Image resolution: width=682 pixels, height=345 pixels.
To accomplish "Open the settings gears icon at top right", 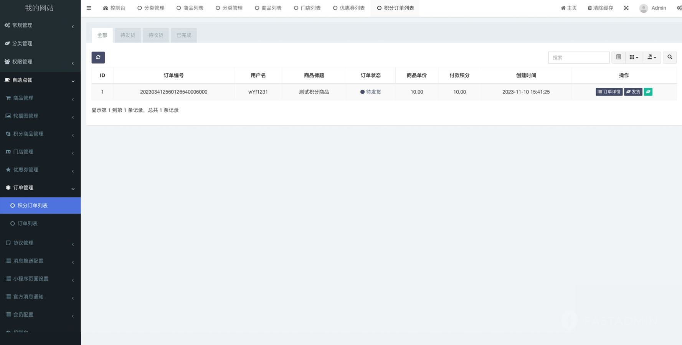I will (679, 8).
